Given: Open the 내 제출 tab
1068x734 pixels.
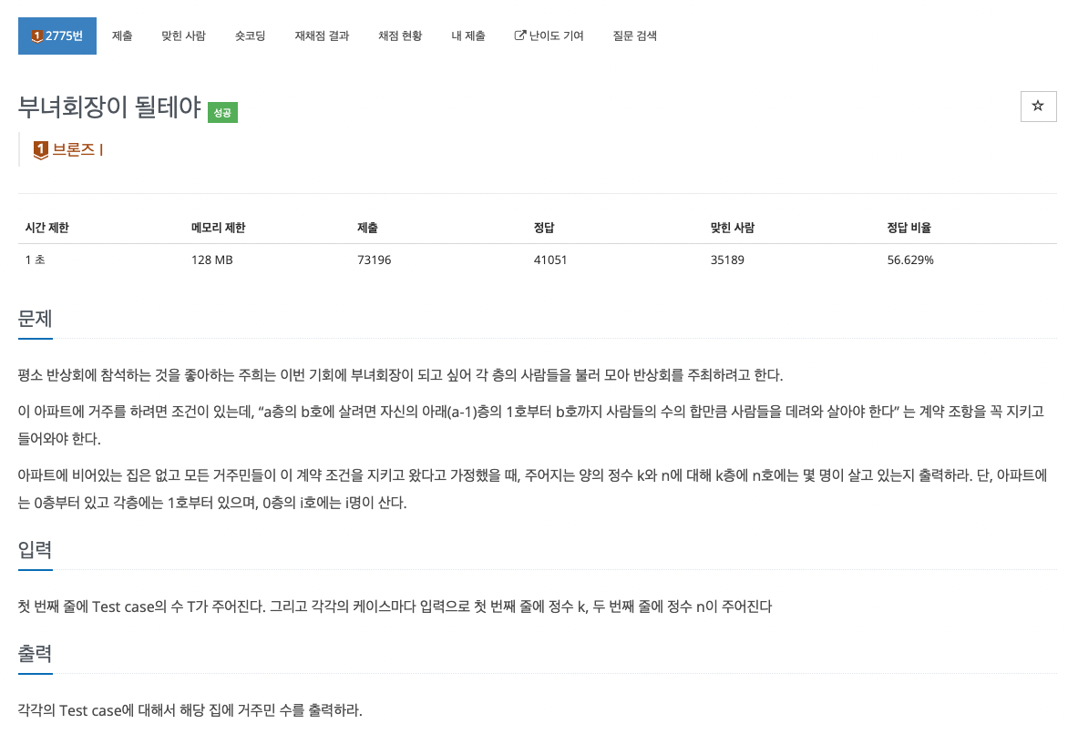Looking at the screenshot, I should pos(467,36).
